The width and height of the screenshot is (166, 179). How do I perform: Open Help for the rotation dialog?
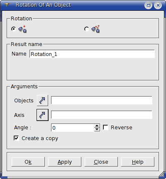tap(138, 162)
